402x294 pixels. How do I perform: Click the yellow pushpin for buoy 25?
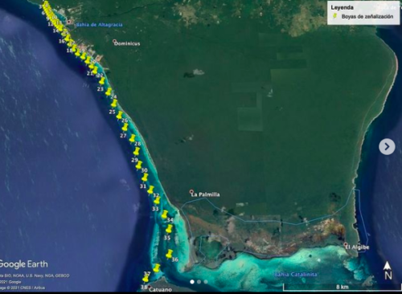(114, 104)
